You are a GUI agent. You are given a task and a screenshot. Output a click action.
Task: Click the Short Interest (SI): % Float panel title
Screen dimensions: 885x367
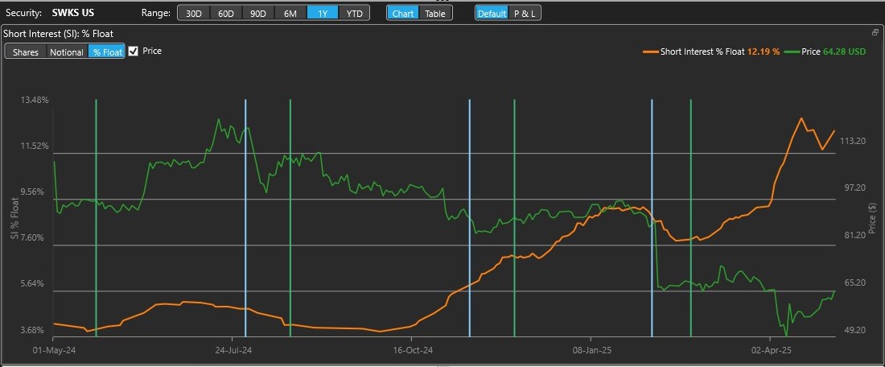[58, 34]
